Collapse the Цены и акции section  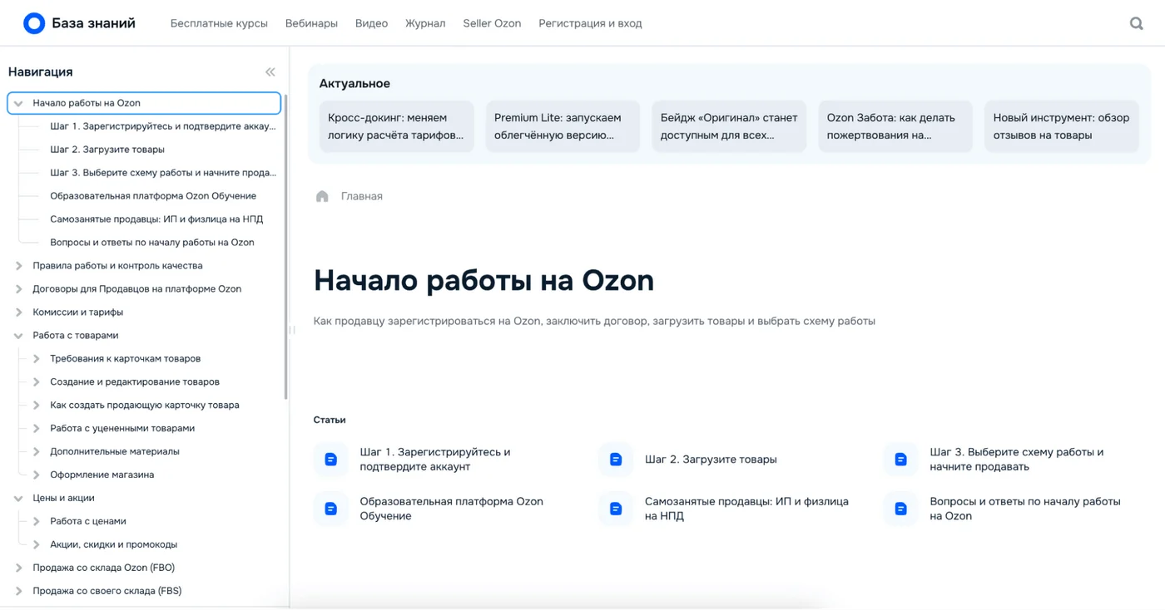[x=18, y=499]
